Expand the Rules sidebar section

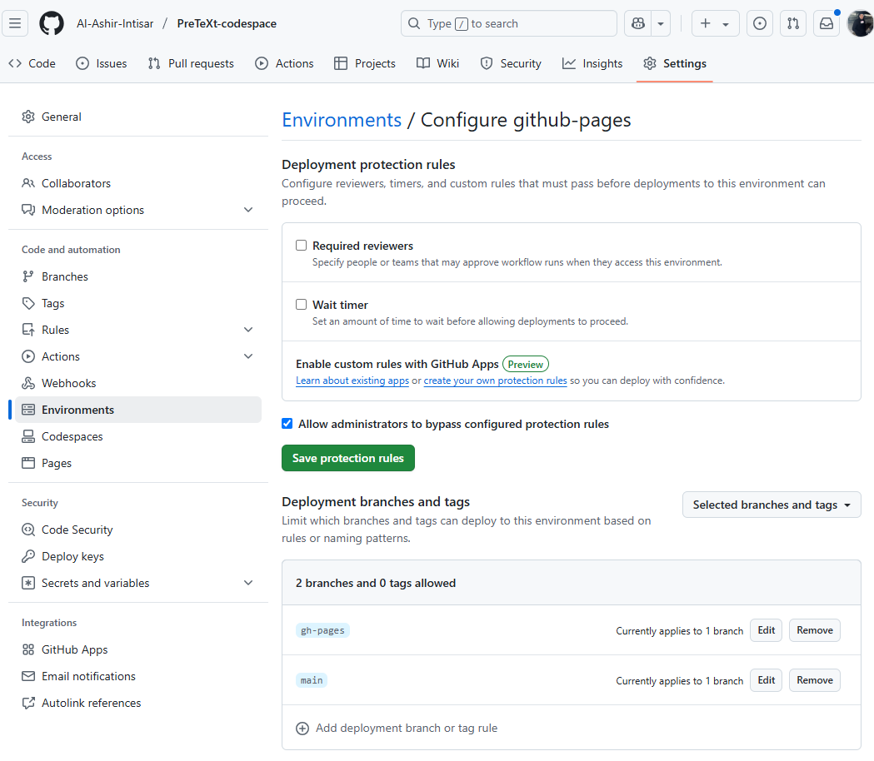(x=248, y=330)
